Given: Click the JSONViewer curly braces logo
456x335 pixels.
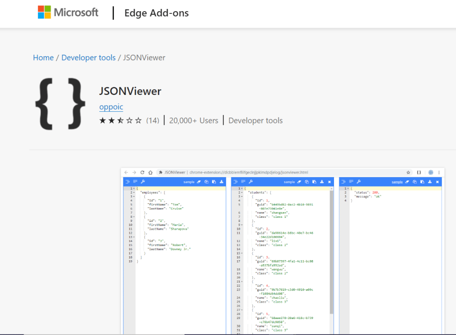Looking at the screenshot, I should tap(60, 104).
